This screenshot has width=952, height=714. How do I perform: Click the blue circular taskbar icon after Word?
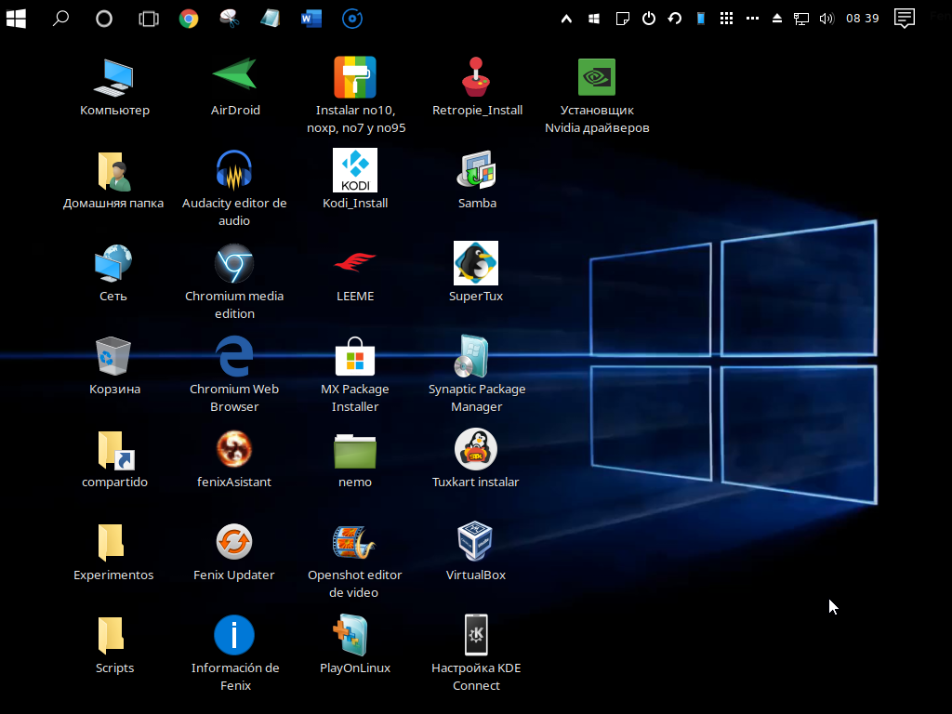352,19
